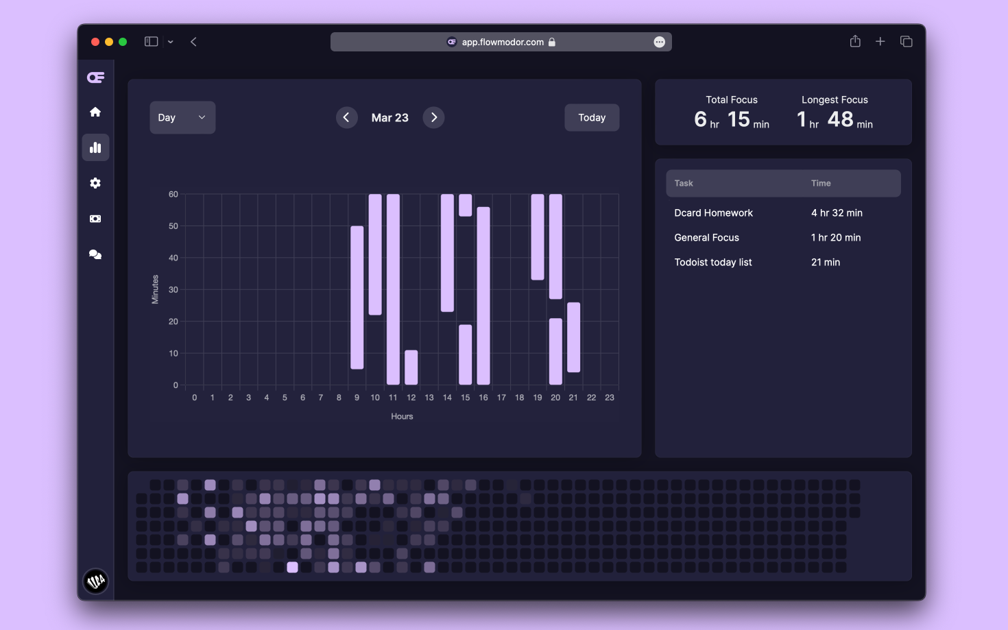The image size is (1008, 630).
Task: Click the 21 min time value
Action: 826,262
